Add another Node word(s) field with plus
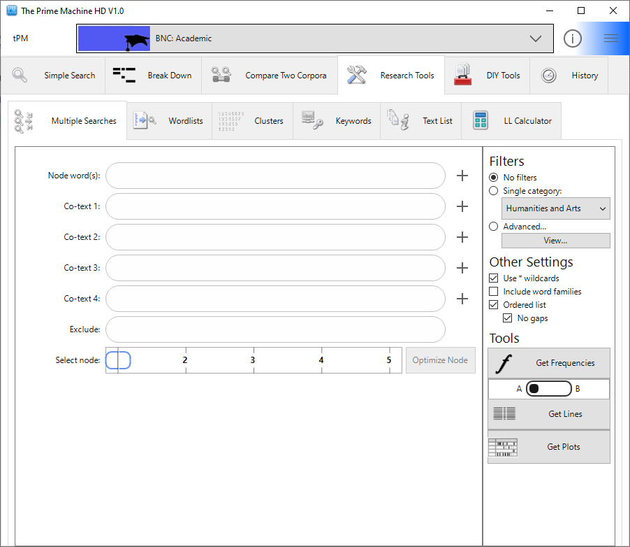This screenshot has width=630, height=547. click(462, 176)
